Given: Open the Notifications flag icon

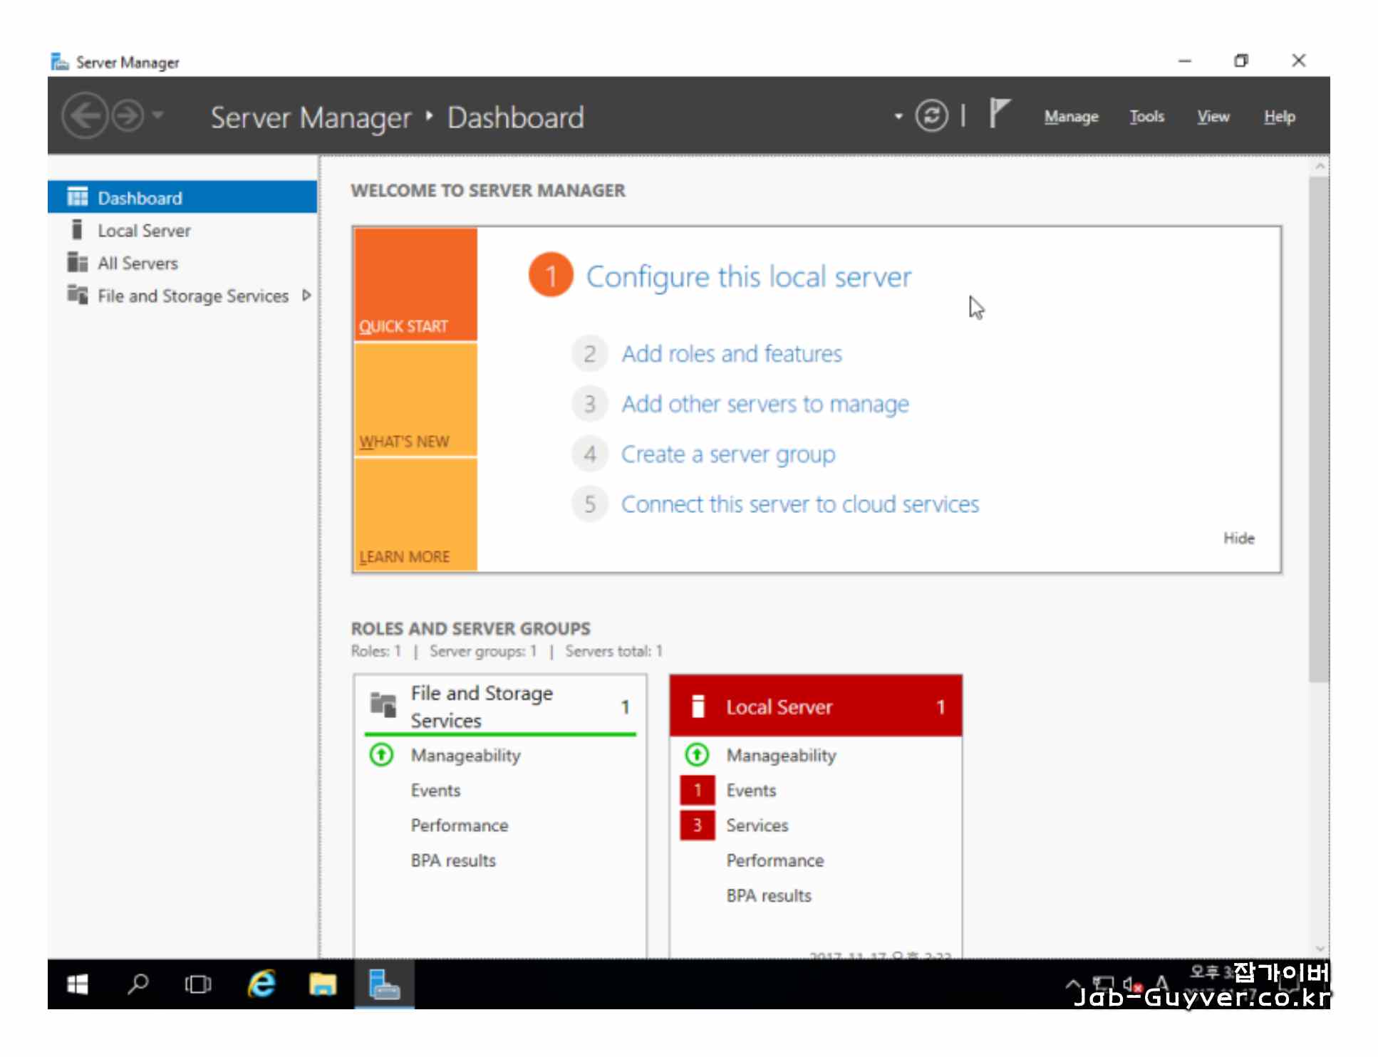Looking at the screenshot, I should pyautogui.click(x=999, y=114).
